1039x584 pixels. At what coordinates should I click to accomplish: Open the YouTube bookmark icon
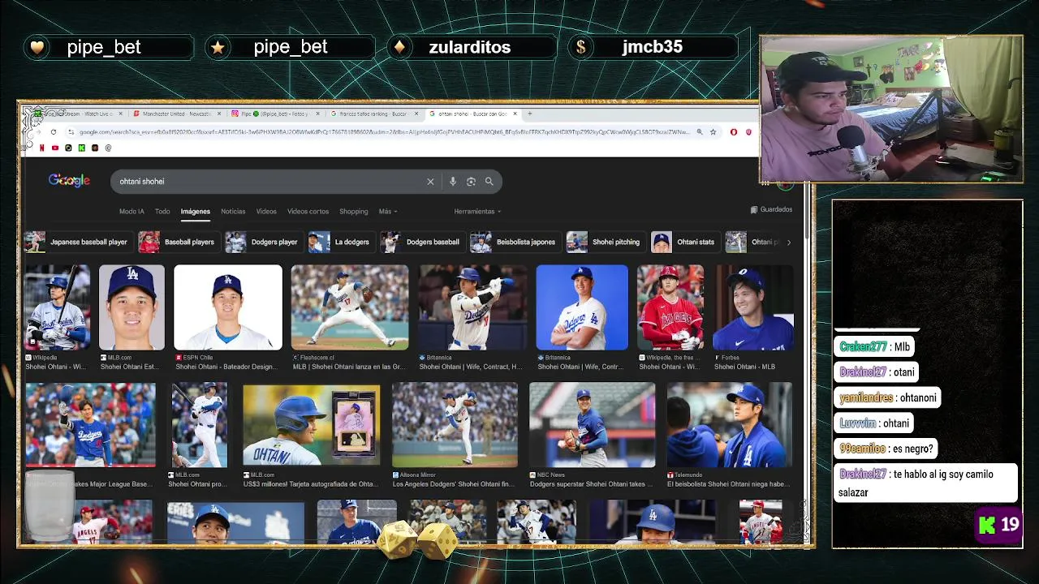pos(54,148)
